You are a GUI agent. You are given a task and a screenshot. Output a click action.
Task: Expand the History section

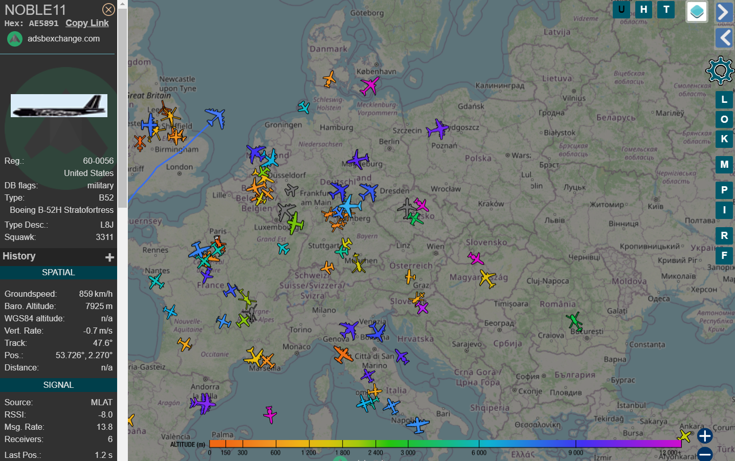point(109,257)
